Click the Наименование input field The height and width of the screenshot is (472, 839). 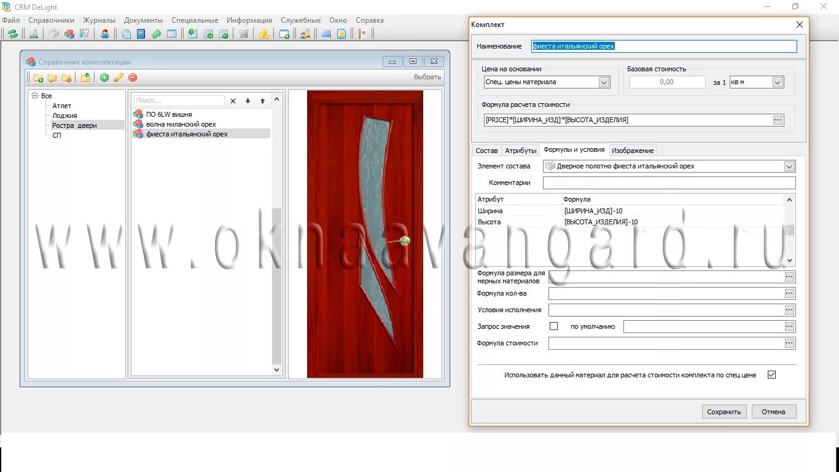click(x=664, y=46)
